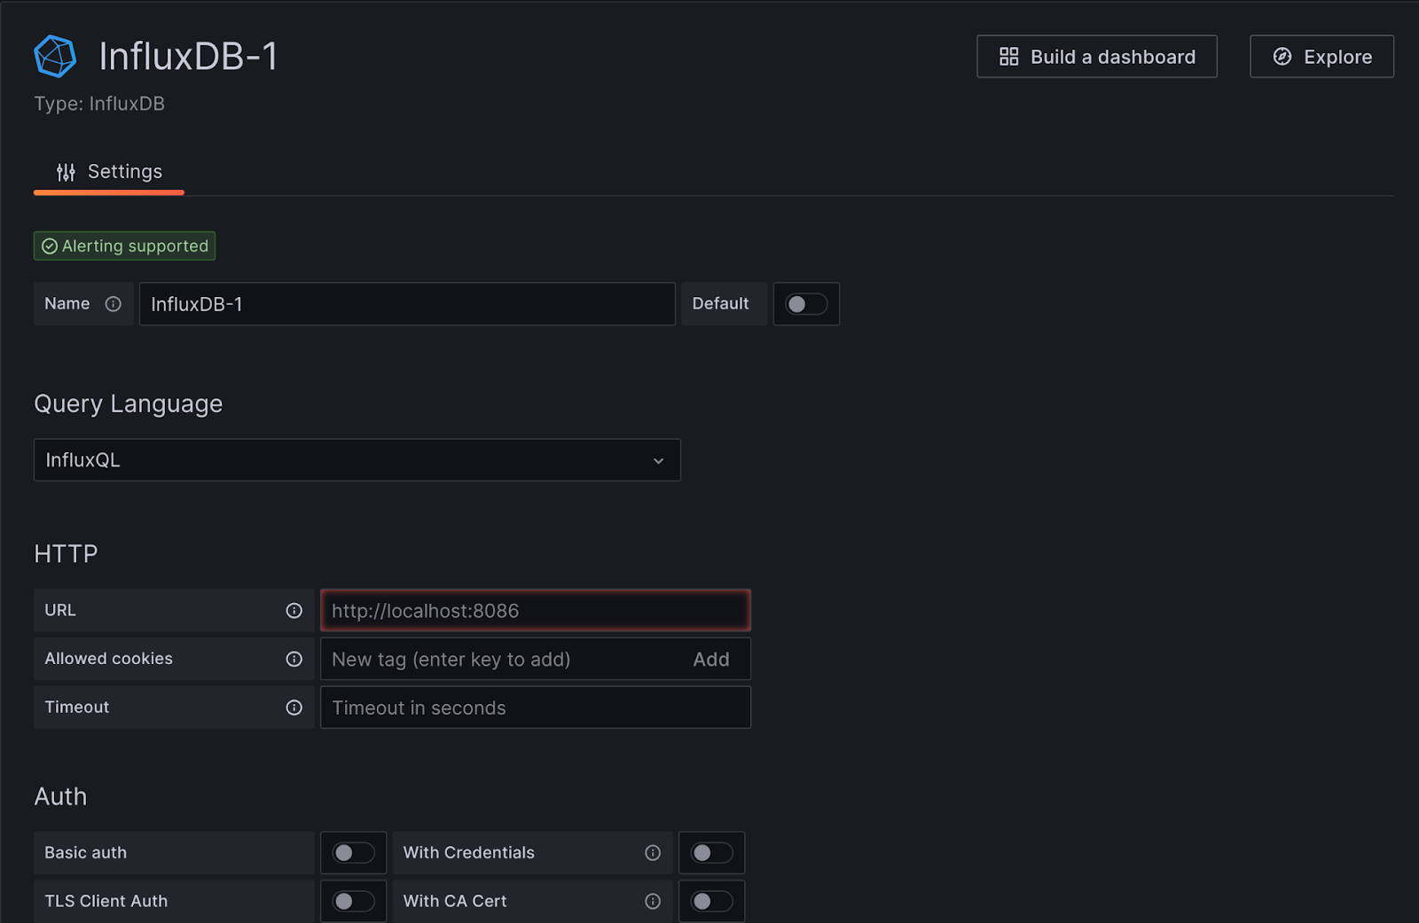Screen dimensions: 1419x923
Task: Click the With Credentials info icon
Action: 653,853
